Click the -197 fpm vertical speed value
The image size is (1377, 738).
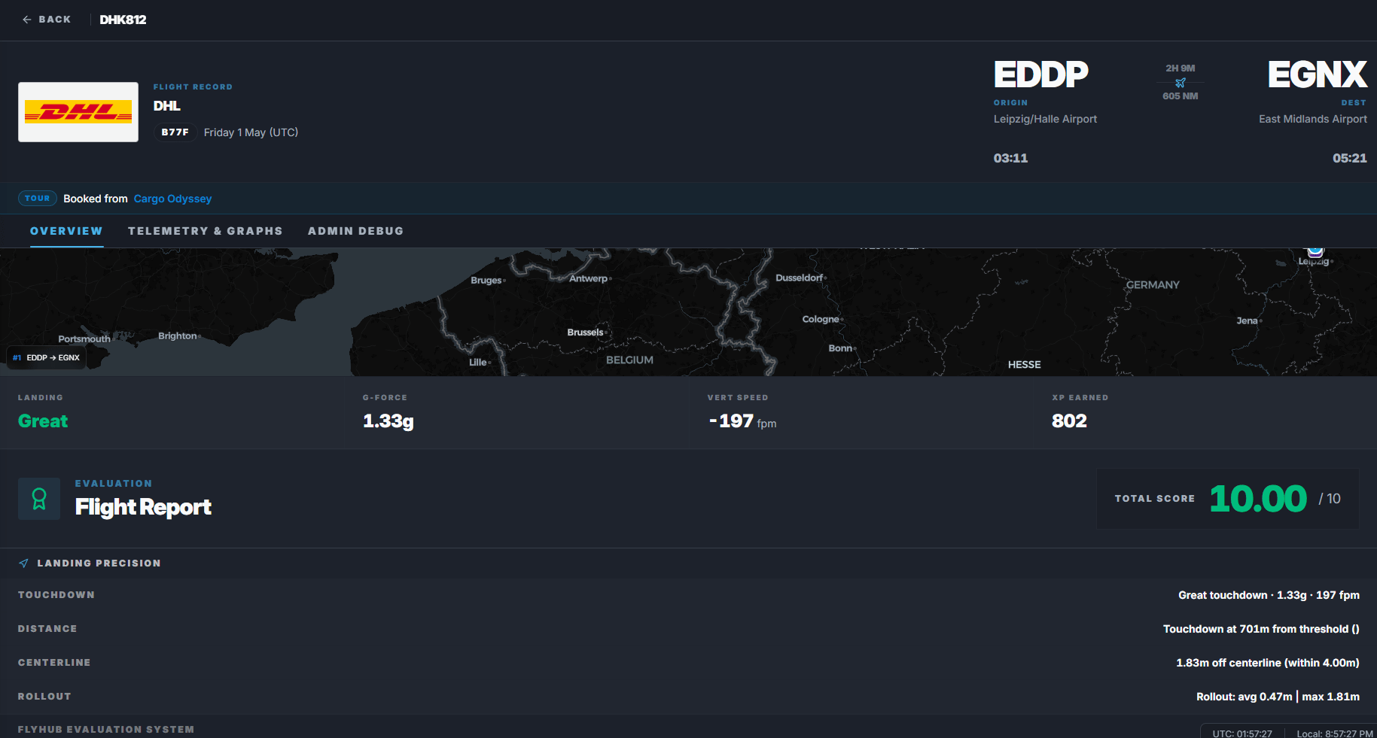(742, 421)
